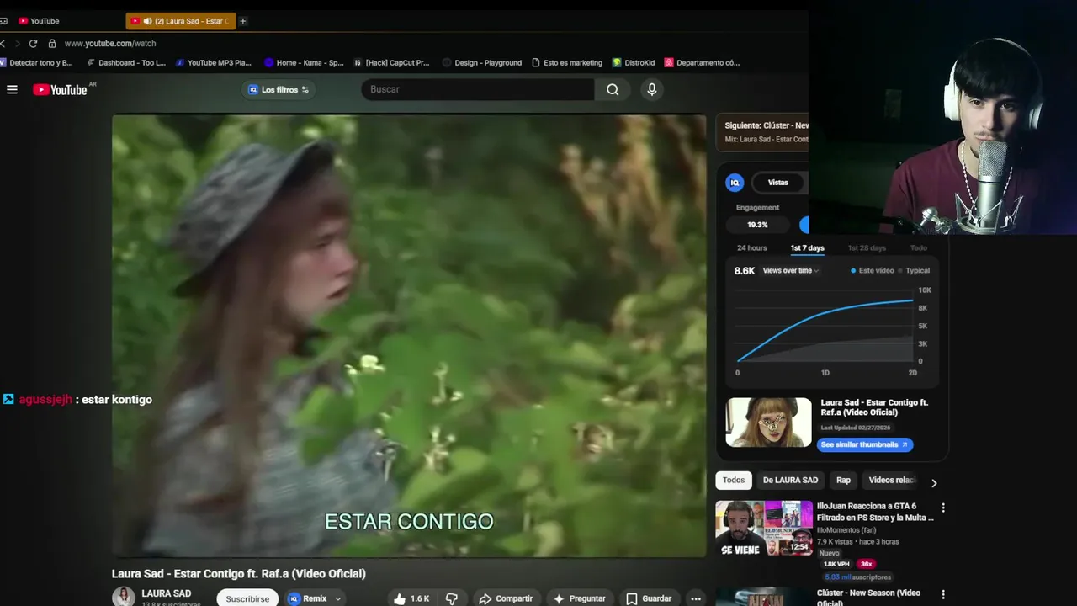
Task: Open the site info lock icon
Action: click(52, 43)
